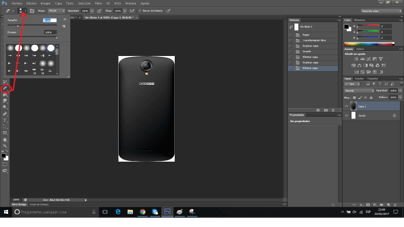Screen dimensions: 404x227
Task: Lock transparent pixels icon
Action: (355, 97)
